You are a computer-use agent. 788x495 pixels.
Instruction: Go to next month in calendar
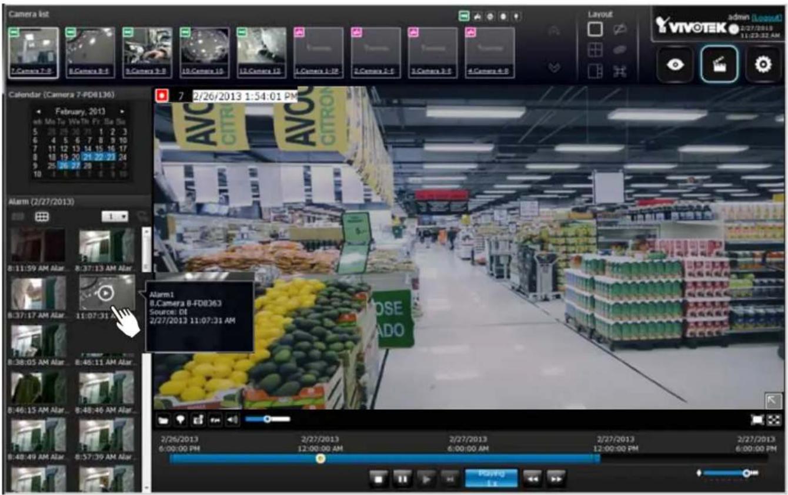[122, 111]
